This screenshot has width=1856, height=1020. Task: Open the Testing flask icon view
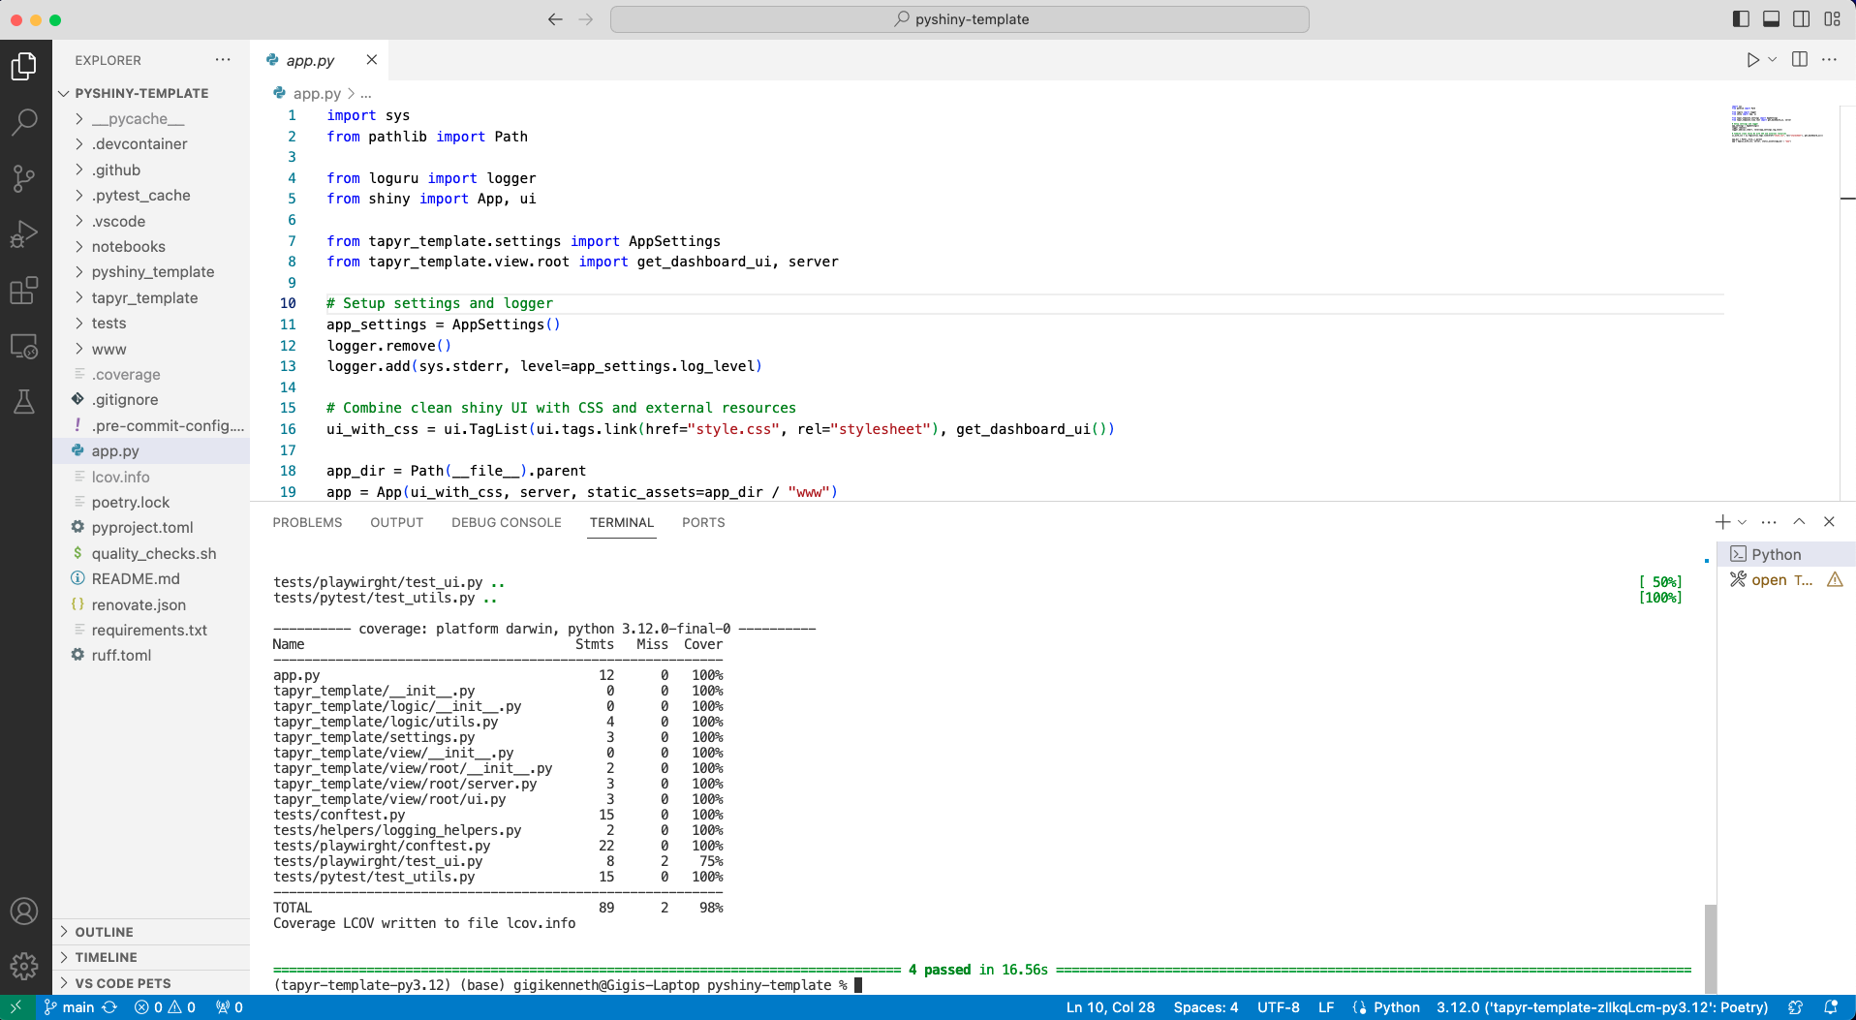pos(24,402)
